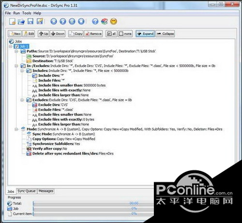Image resolution: width=242 pixels, height=223 pixels.
Task: Move job Up button
Action: coord(44,34)
